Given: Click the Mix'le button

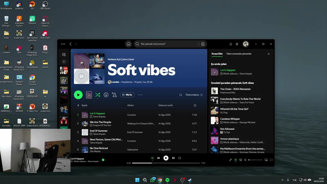Looking at the screenshot, I should tap(127, 95).
